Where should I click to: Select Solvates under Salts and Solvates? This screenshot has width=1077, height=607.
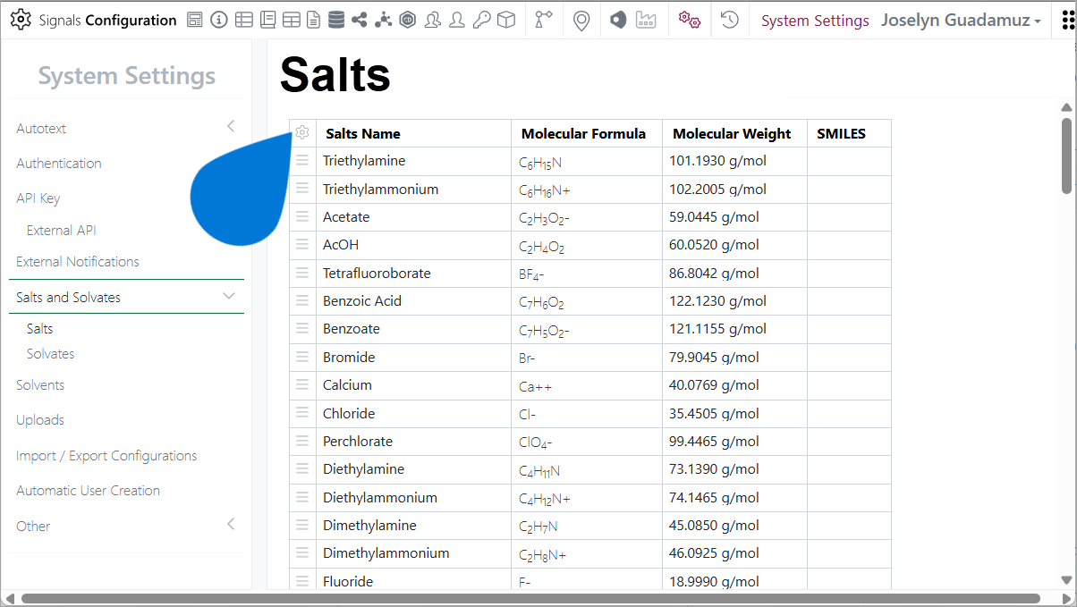point(50,353)
